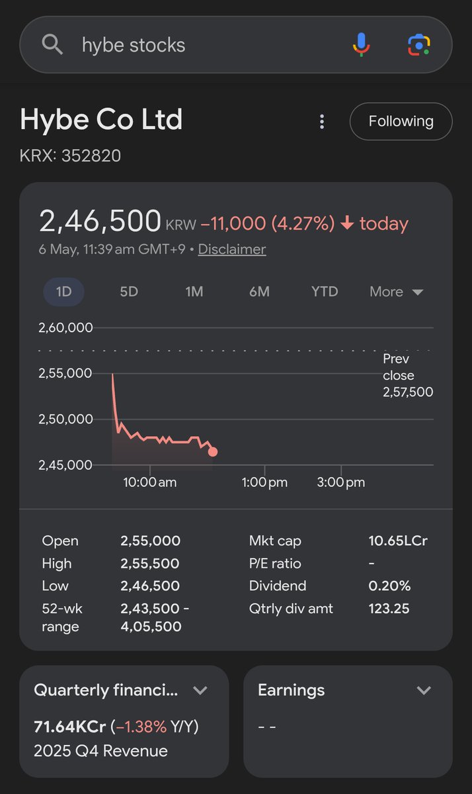Tap the 2025 Q4 Revenue text

tap(100, 751)
